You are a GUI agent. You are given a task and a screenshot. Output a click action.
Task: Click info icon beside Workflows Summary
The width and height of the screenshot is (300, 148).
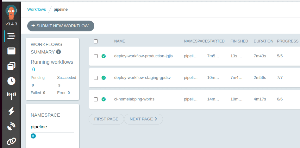[59, 52]
